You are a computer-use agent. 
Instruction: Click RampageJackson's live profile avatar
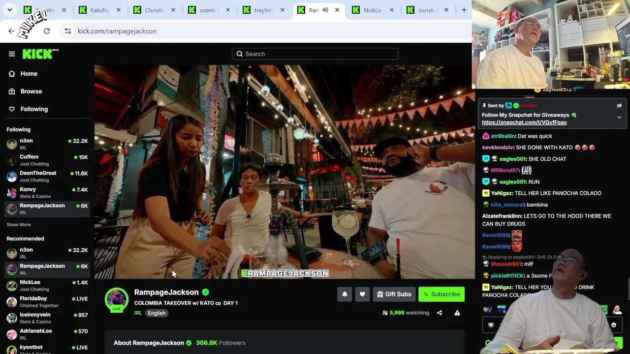(x=117, y=299)
